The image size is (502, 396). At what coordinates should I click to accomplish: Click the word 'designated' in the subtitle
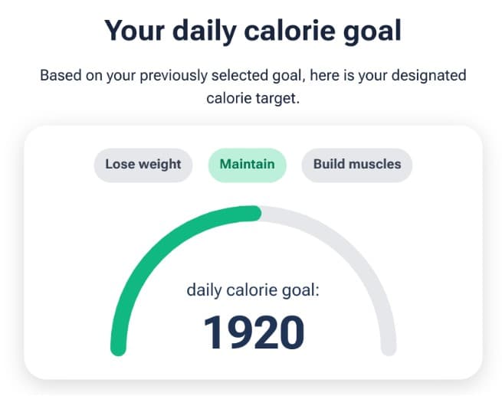[429, 76]
